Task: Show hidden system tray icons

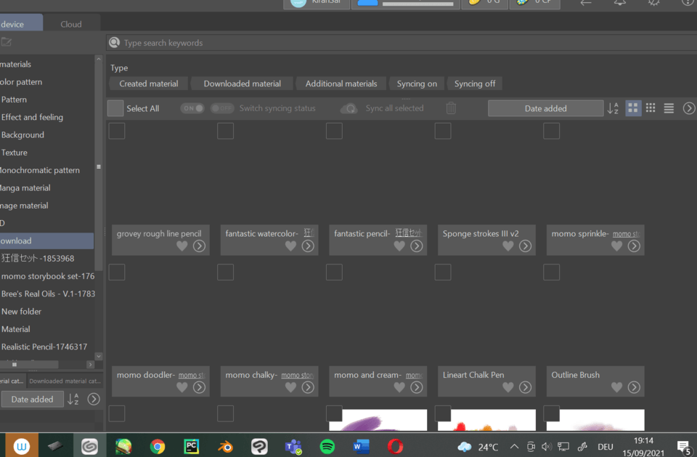Action: 514,447
